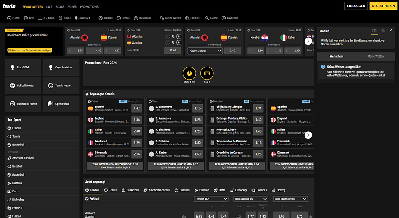Click the REGISTRIEREN button
399x218 pixels.
tap(384, 6)
